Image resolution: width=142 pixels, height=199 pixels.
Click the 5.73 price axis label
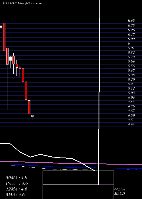tap(131, 57)
